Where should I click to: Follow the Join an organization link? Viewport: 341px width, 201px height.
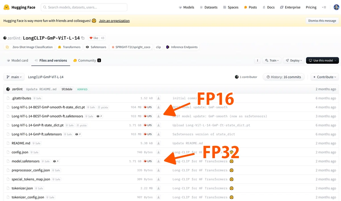click(x=114, y=21)
